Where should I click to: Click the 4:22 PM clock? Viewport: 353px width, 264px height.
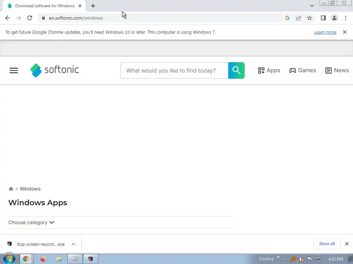click(x=335, y=259)
